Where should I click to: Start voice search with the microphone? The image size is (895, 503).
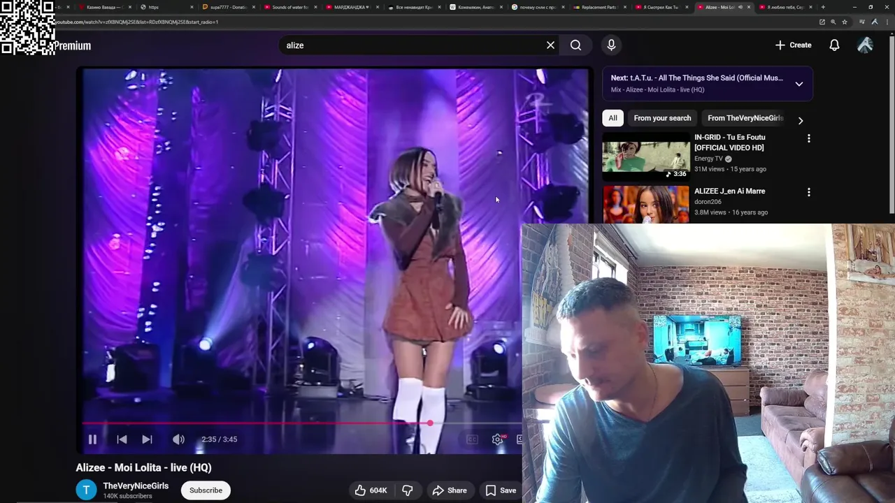point(611,45)
